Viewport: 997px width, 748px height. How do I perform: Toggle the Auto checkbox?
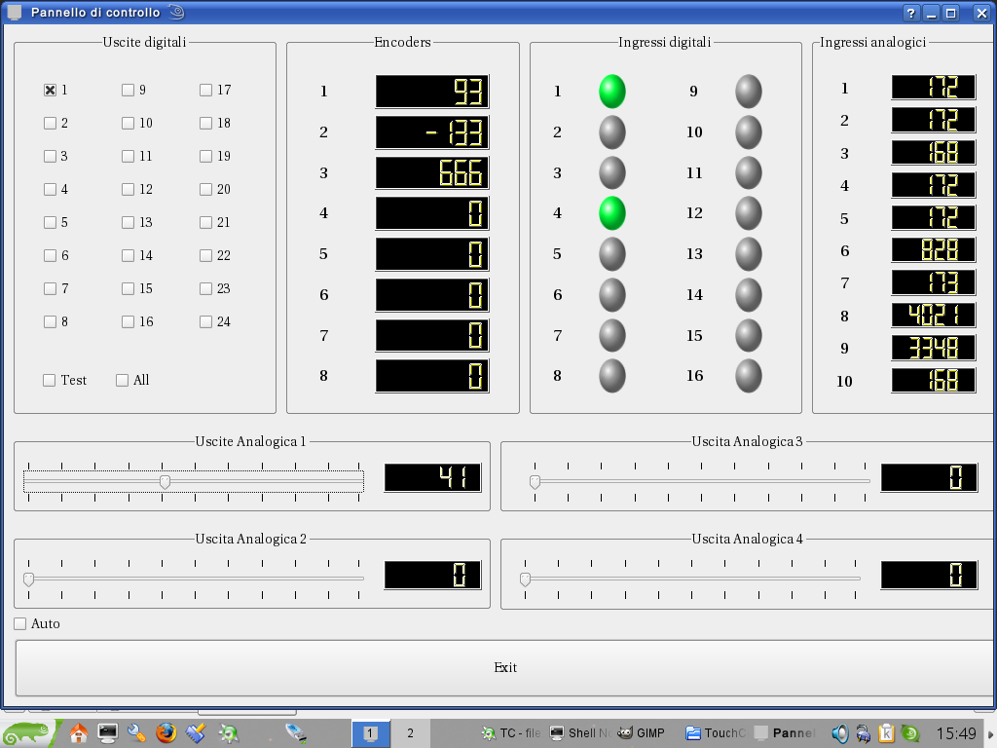[x=20, y=623]
